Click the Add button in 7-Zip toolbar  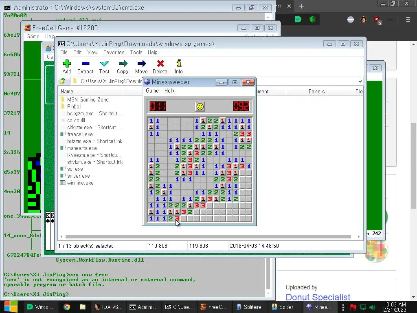pyautogui.click(x=67, y=66)
